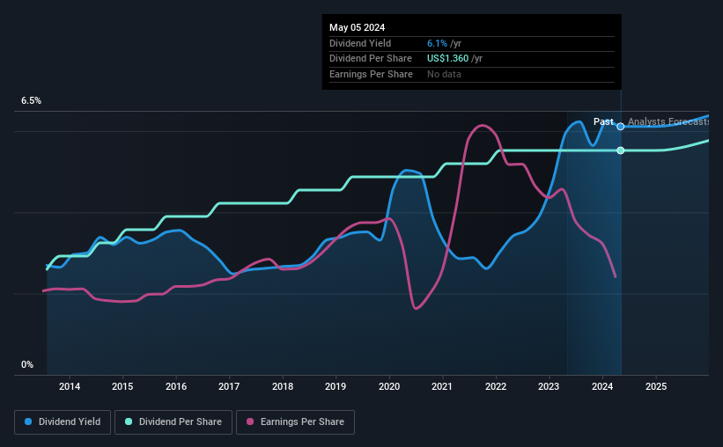Click the tooltip Dividend Per Share row label
Screen dimensions: 723x447
point(371,59)
